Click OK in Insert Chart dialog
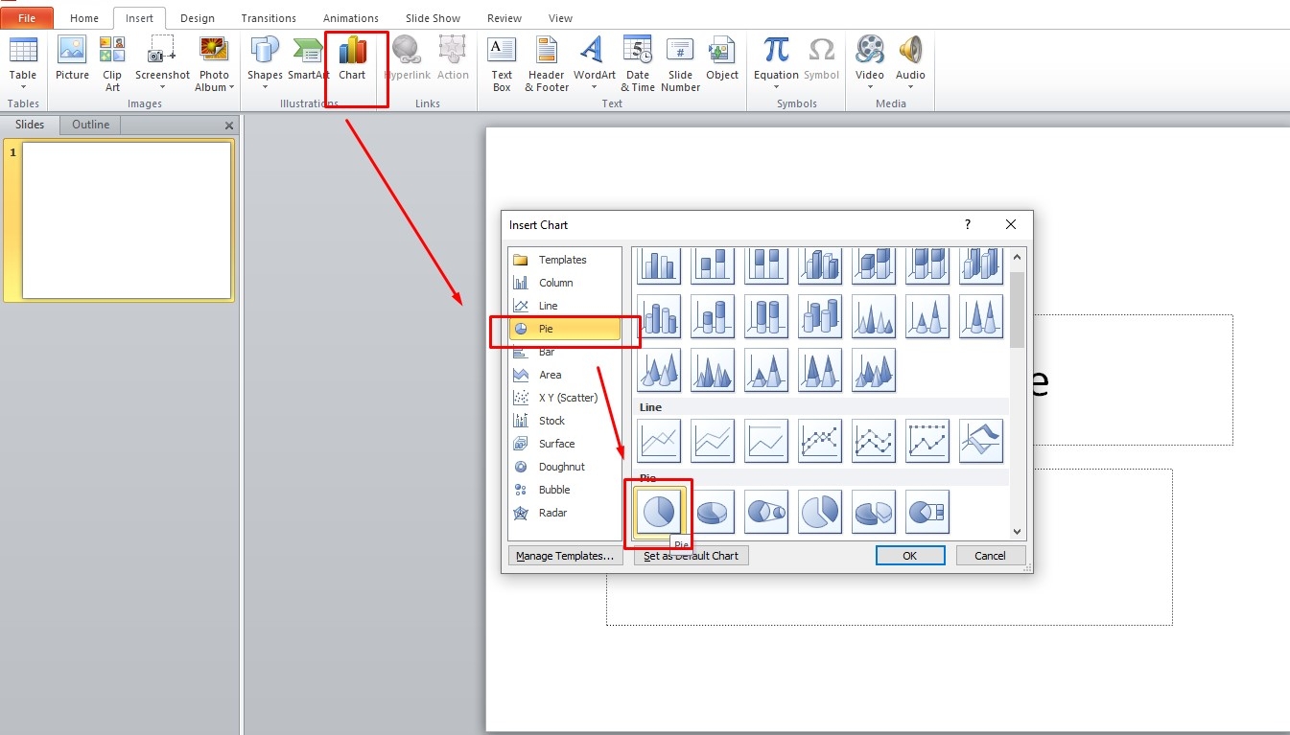The height and width of the screenshot is (735, 1290). click(910, 556)
